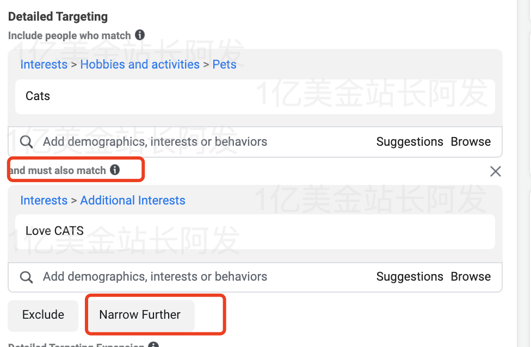Click the Exclude button

point(42,314)
